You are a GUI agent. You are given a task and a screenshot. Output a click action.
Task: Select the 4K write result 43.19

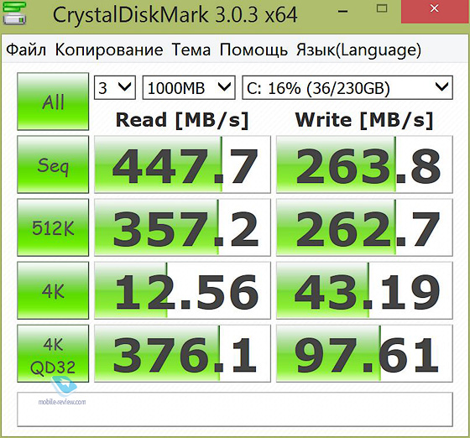[x=364, y=290]
